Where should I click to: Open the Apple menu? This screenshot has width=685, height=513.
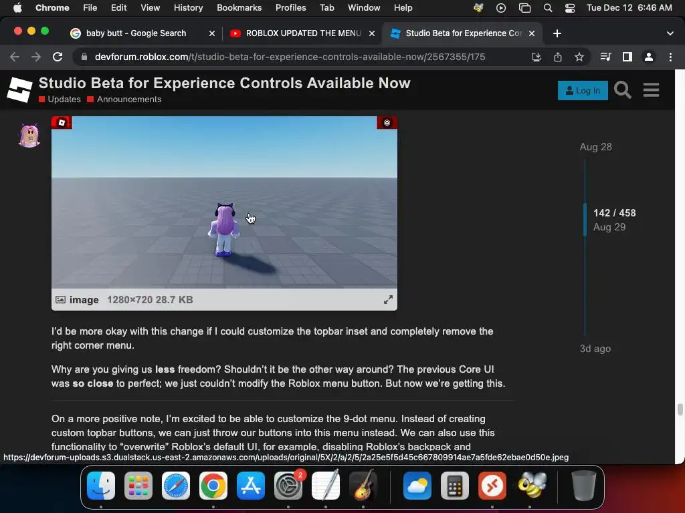tap(17, 8)
